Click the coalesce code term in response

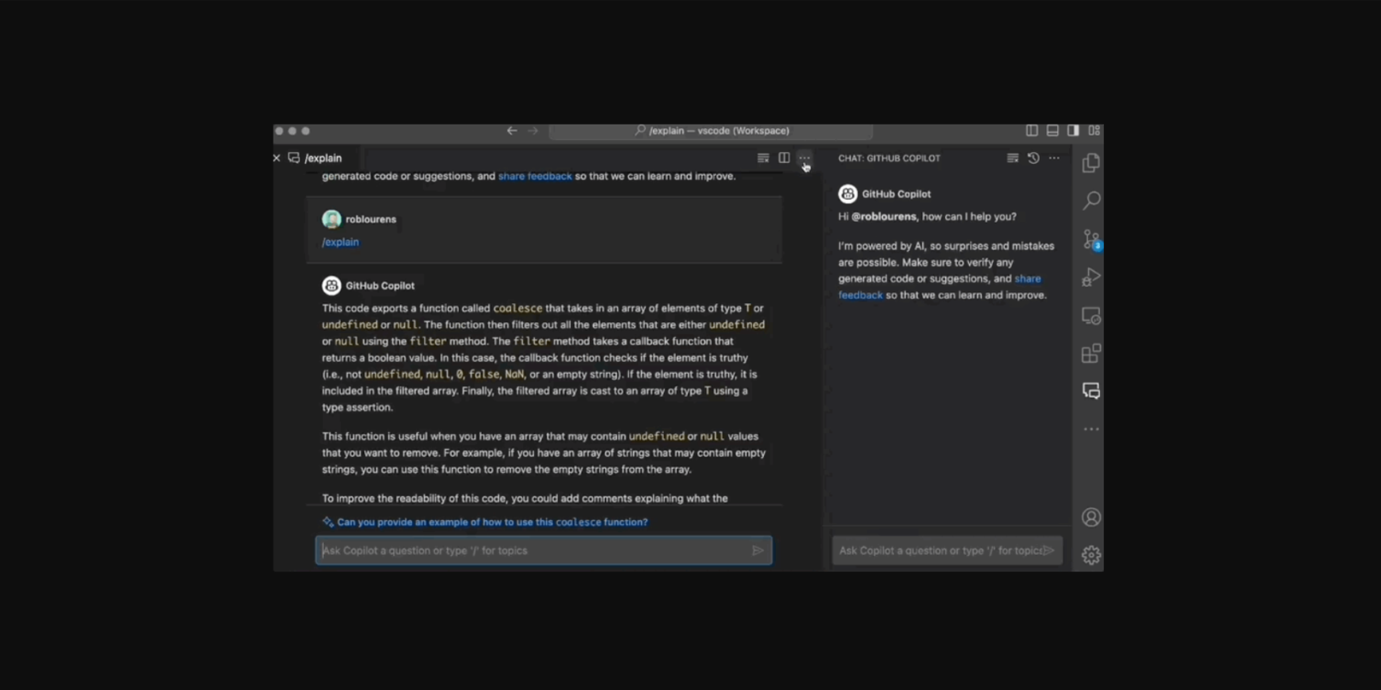518,308
